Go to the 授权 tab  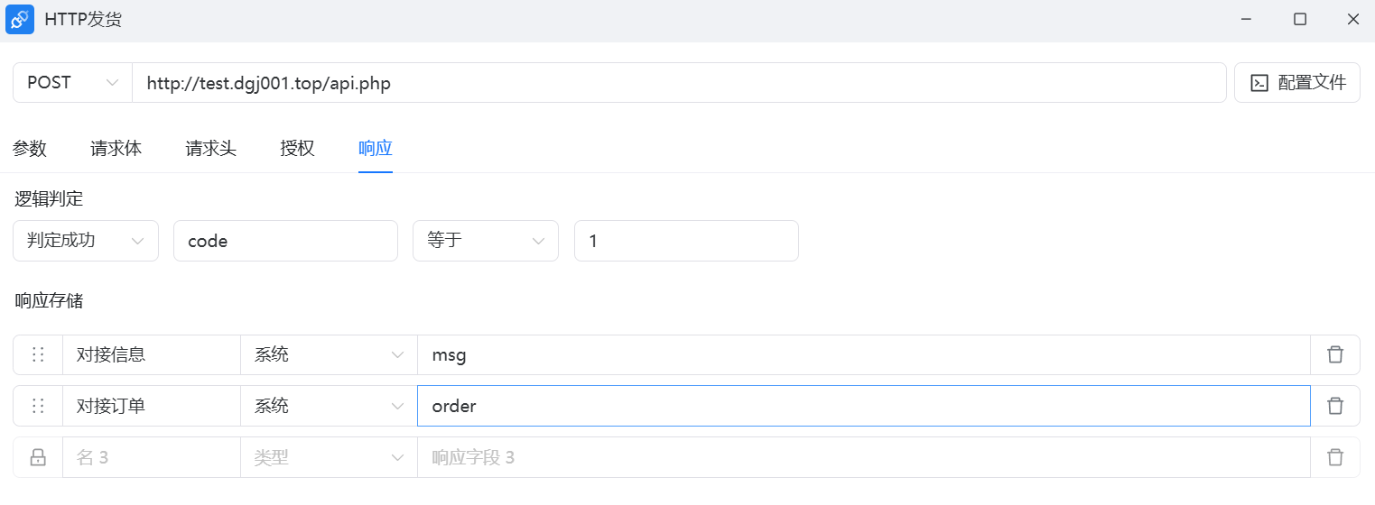[297, 149]
